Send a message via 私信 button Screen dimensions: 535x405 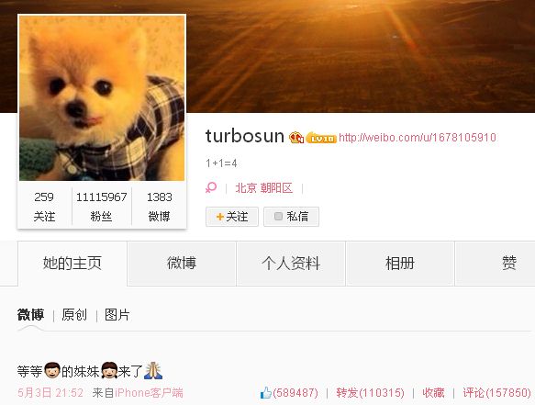[292, 217]
